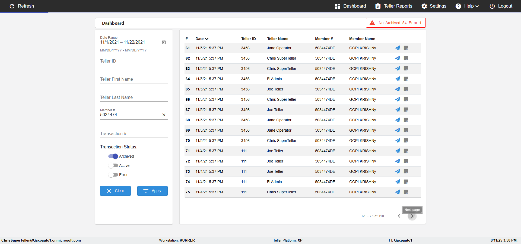Sort by the Date column header
Screen dimensions: 521x244
tap(202, 39)
